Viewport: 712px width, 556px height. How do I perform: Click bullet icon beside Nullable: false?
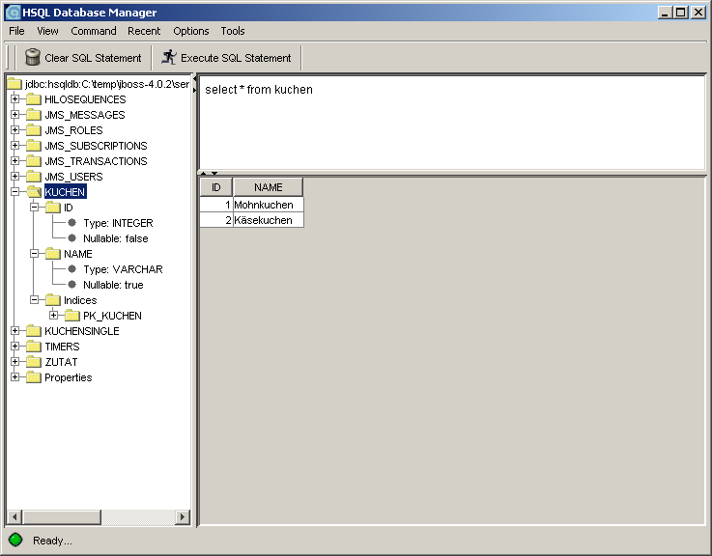pyautogui.click(x=71, y=237)
